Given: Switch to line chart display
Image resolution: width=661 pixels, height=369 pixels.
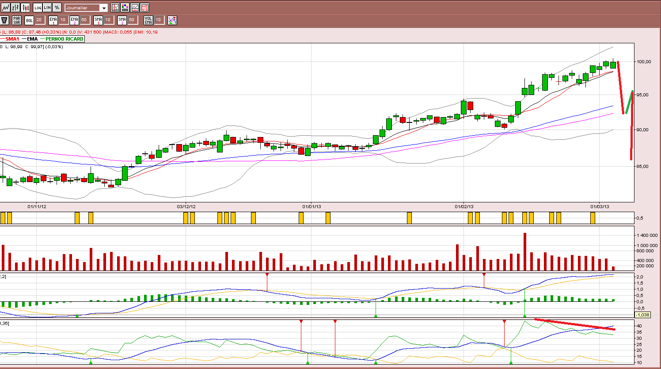Looking at the screenshot, I should tap(5, 8).
